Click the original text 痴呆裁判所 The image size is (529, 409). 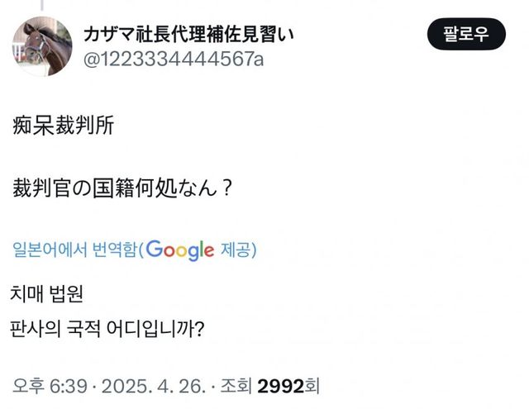64,126
